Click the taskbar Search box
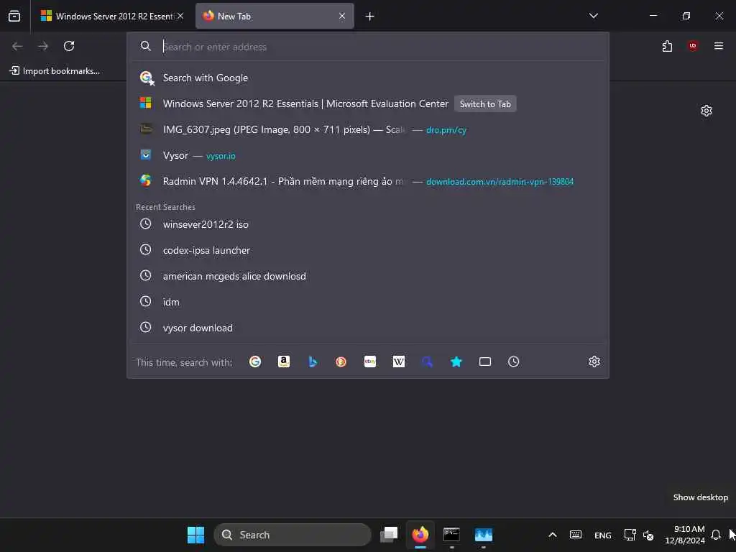The width and height of the screenshot is (736, 552). [293, 535]
